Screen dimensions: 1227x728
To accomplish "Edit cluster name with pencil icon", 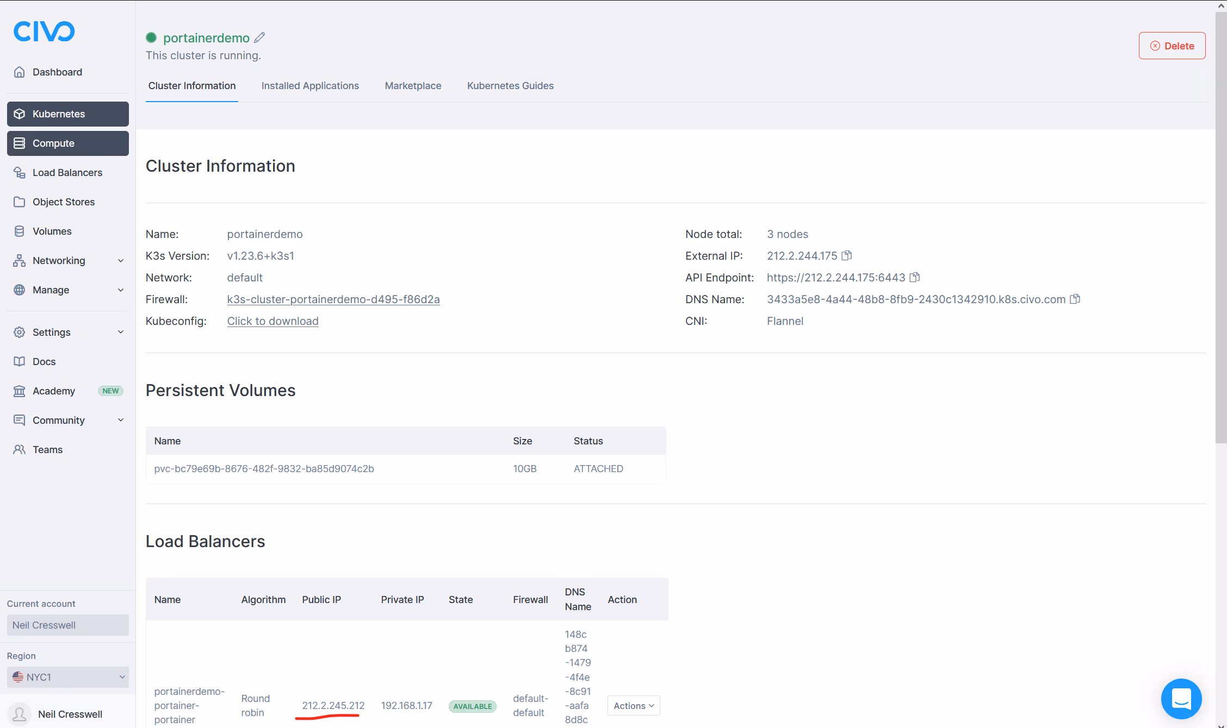I will (259, 37).
